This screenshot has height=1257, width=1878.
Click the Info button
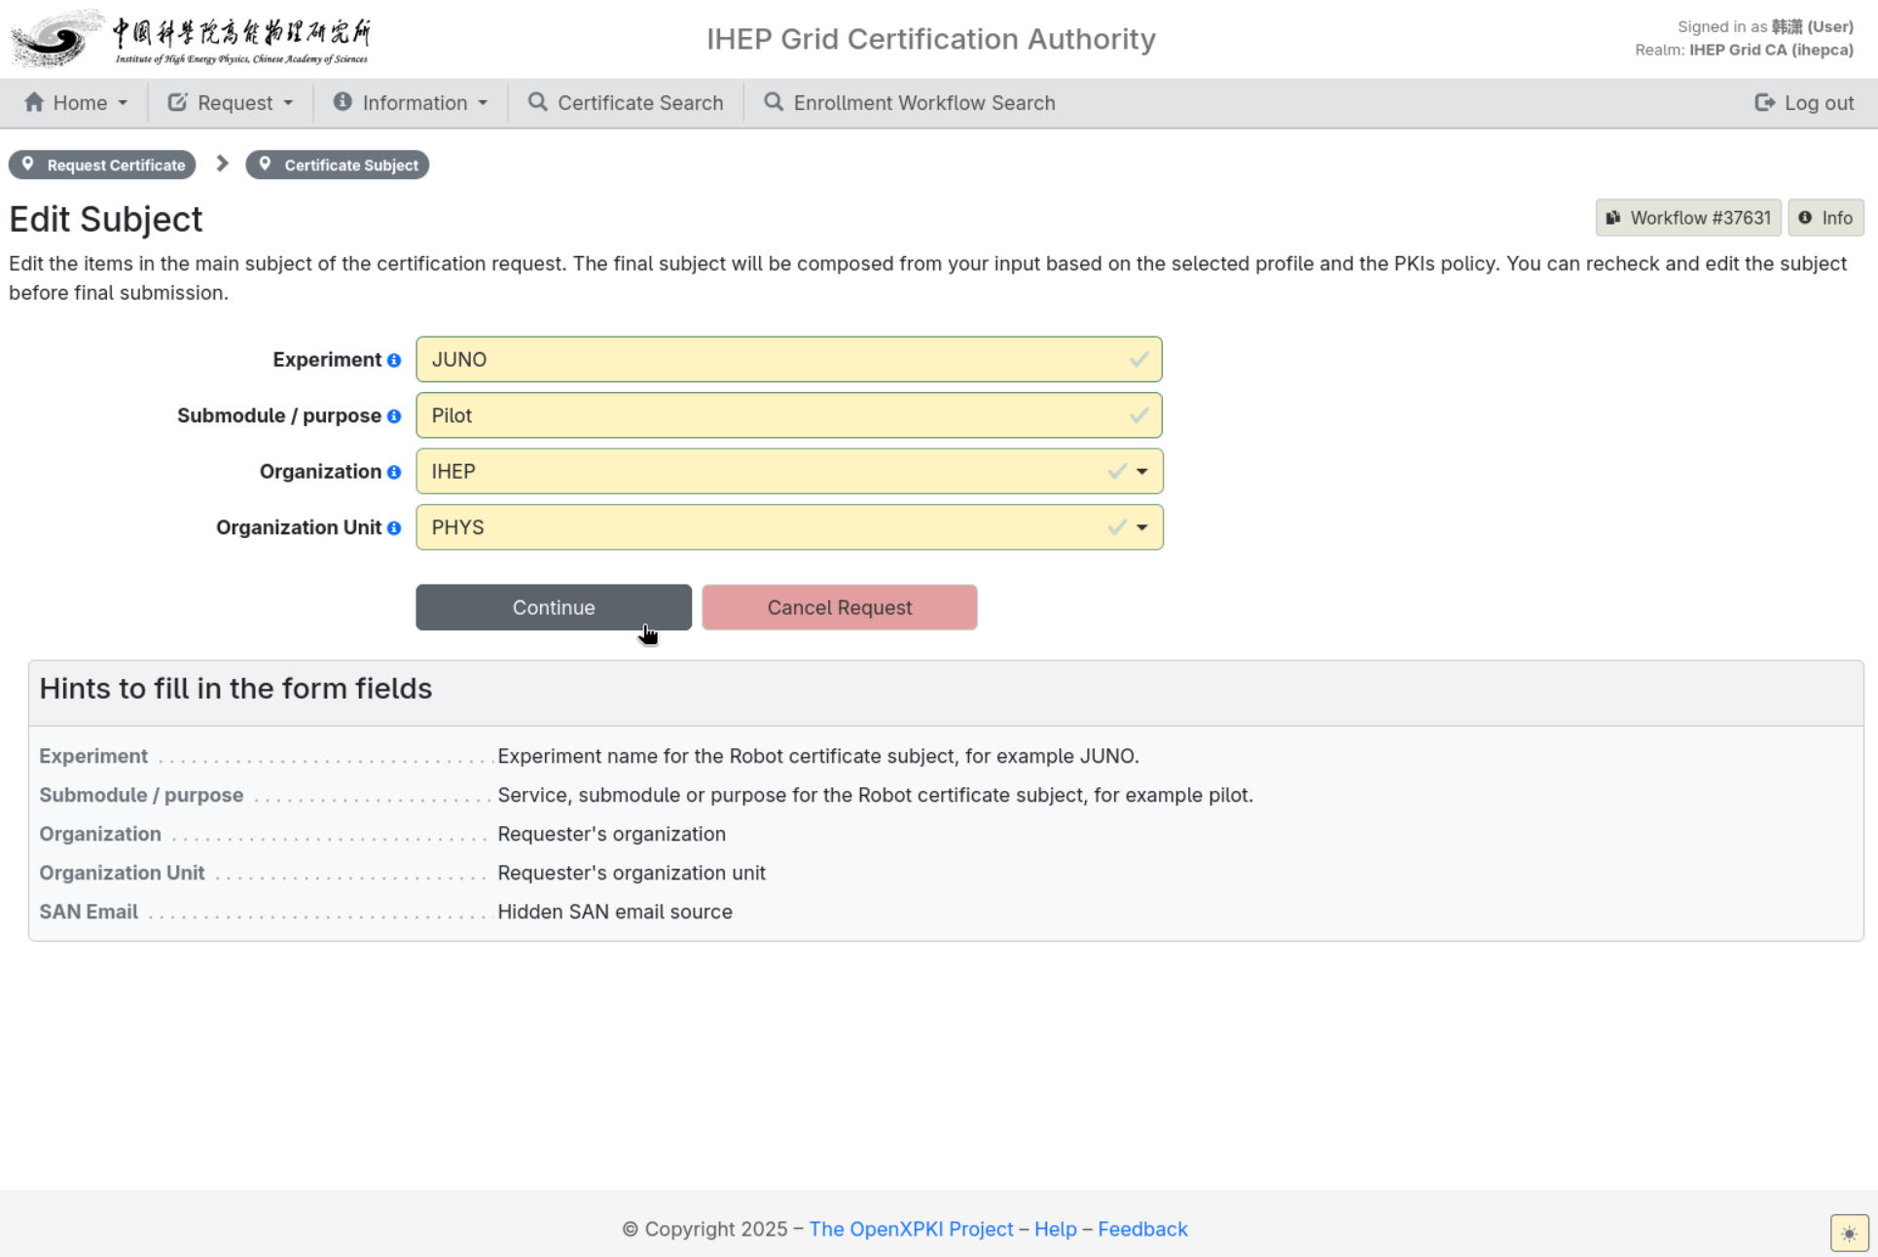point(1825,218)
